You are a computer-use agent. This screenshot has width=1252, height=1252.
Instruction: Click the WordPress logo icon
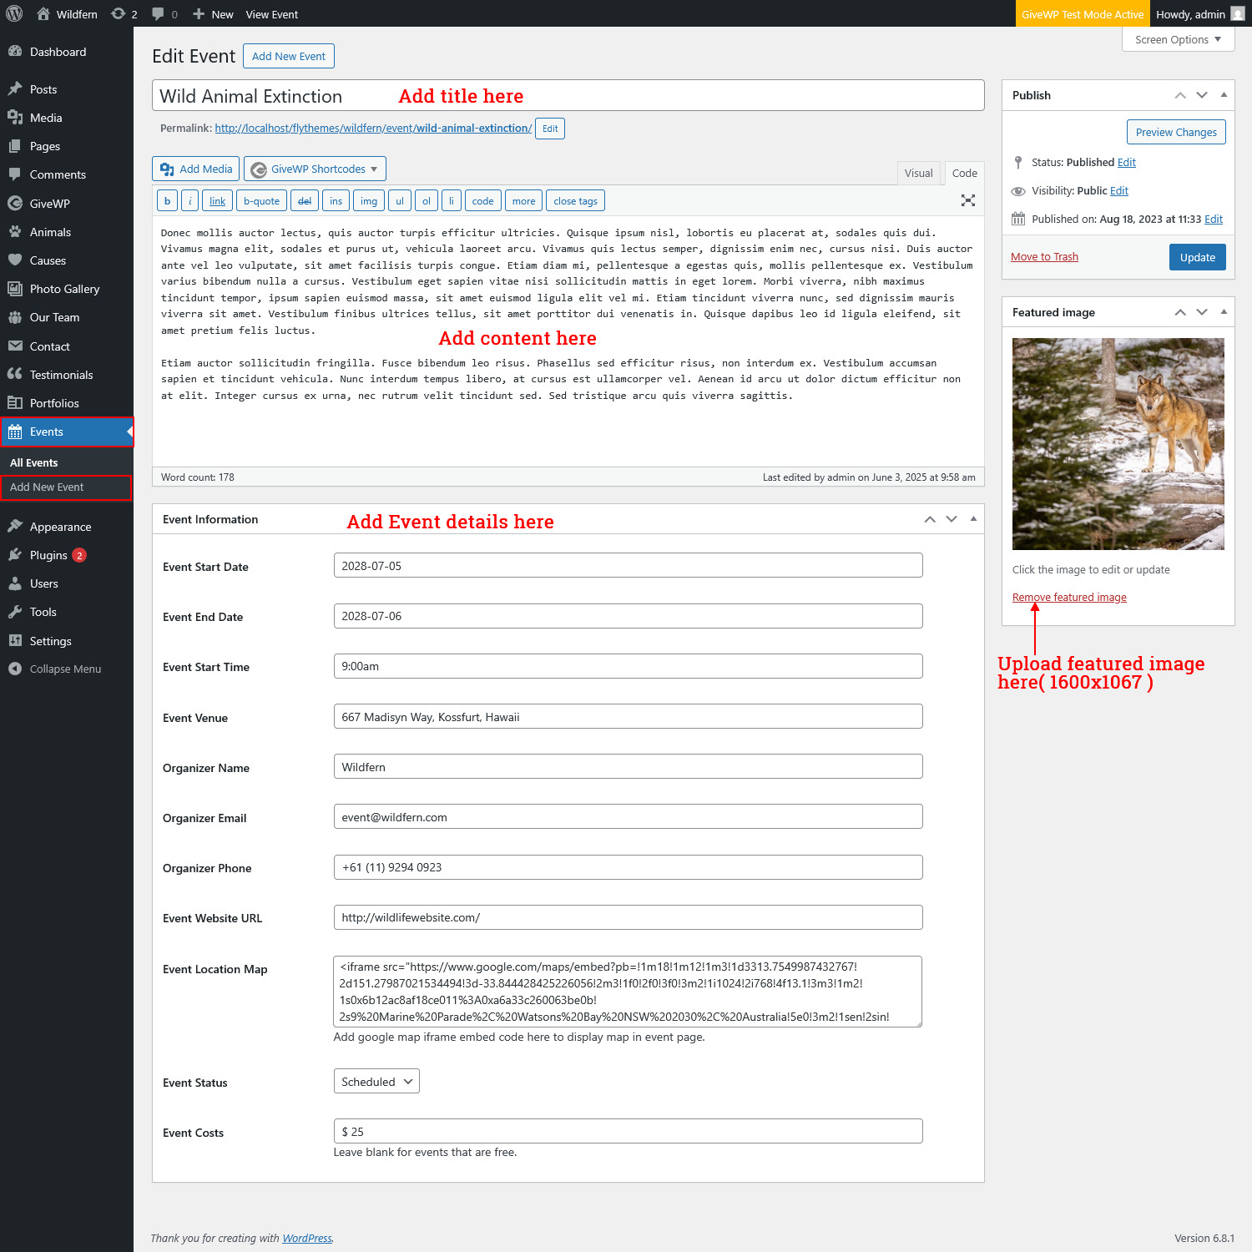point(14,13)
